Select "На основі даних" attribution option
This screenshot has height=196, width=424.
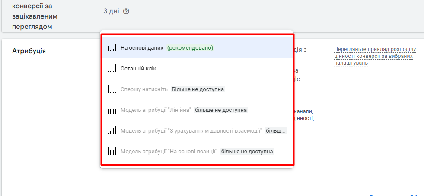pos(142,48)
